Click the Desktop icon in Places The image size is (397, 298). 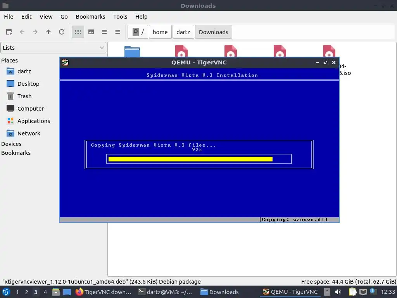[x=10, y=84]
